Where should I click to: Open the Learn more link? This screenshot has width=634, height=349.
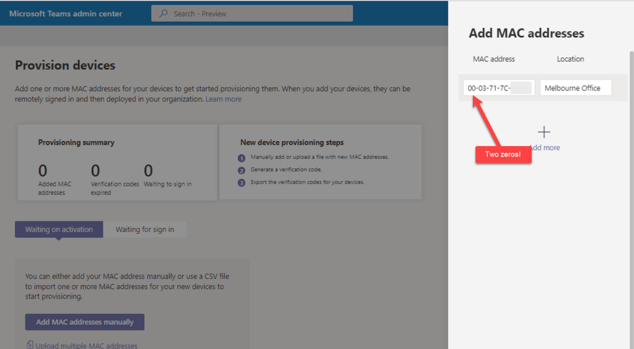[224, 99]
